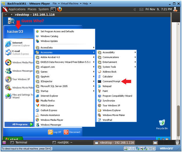Expand IEInspector program folder
Image resolution: width=182 pixels, height=152 pixels.
(x=65, y=81)
